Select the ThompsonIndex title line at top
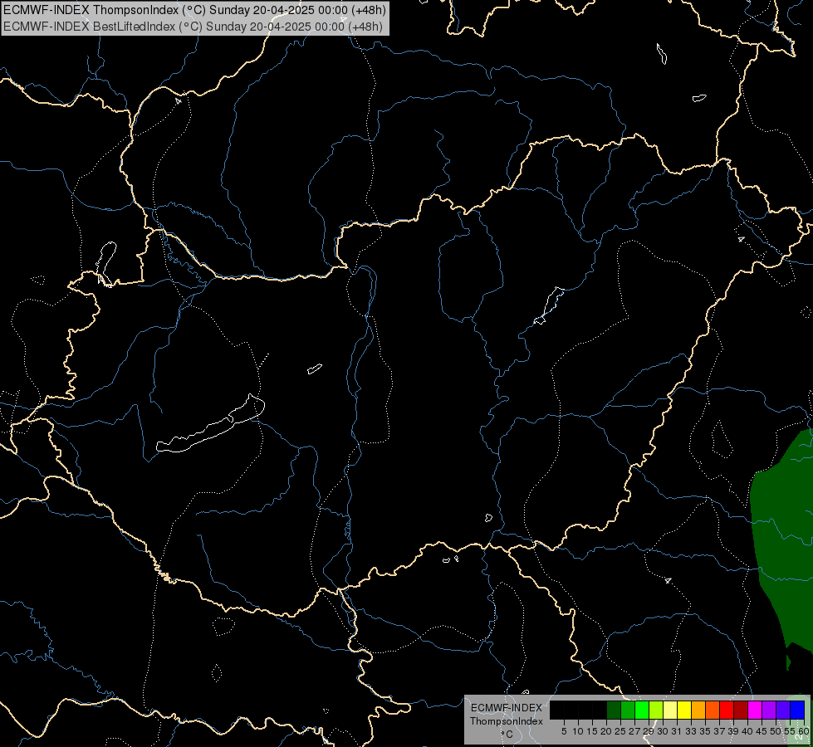This screenshot has width=813, height=747. point(194,10)
